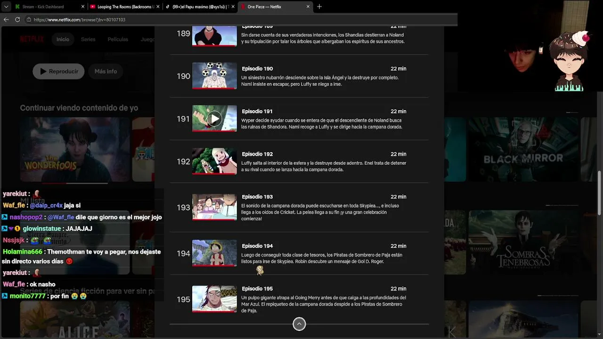Open the Sombras Tenebrosas title card
Image resolution: width=603 pixels, height=339 pixels.
(522, 242)
